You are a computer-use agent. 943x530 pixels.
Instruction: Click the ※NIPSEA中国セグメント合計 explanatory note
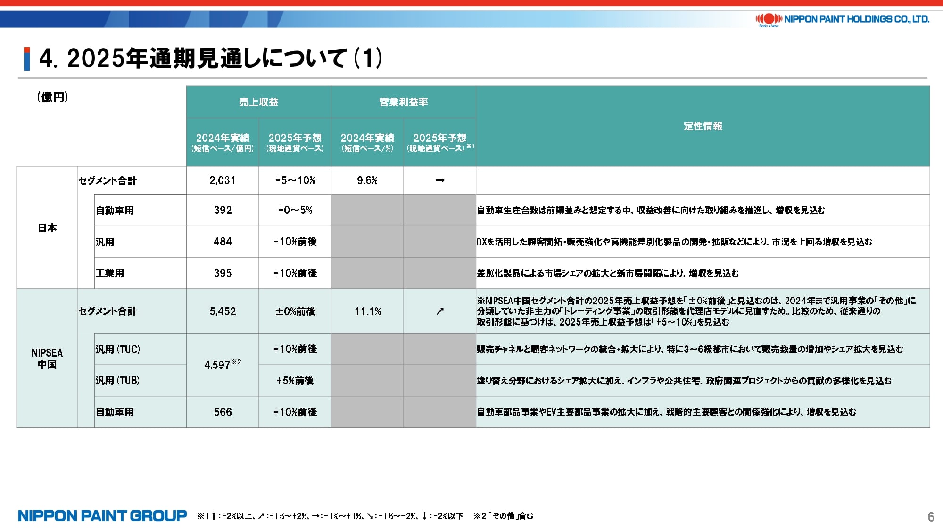pos(696,311)
